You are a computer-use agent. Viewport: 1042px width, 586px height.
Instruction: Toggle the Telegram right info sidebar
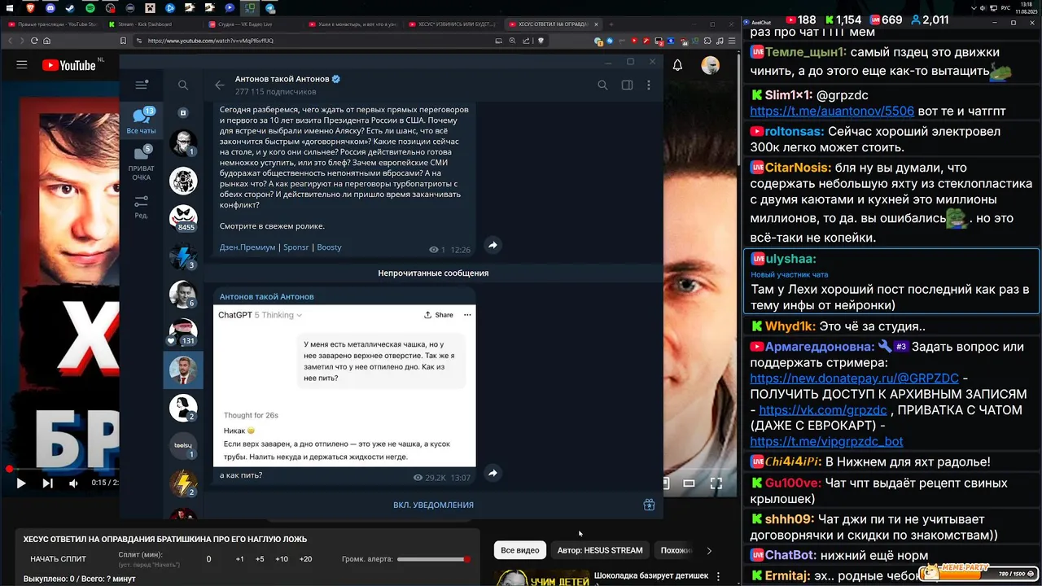pos(627,85)
